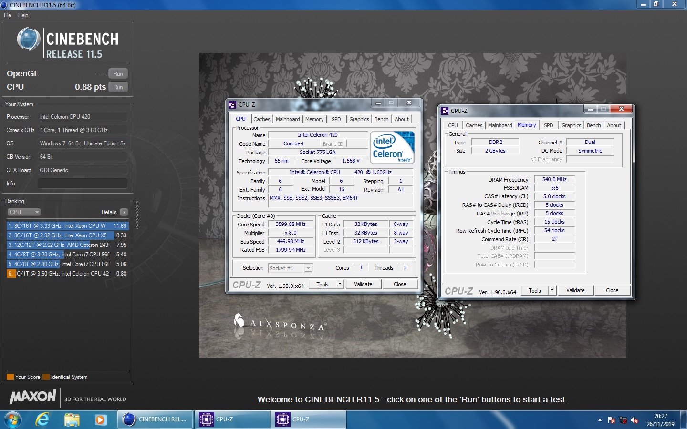The image size is (687, 429).
Task: Activate the second CPU-Z taskbar button
Action: coord(309,419)
